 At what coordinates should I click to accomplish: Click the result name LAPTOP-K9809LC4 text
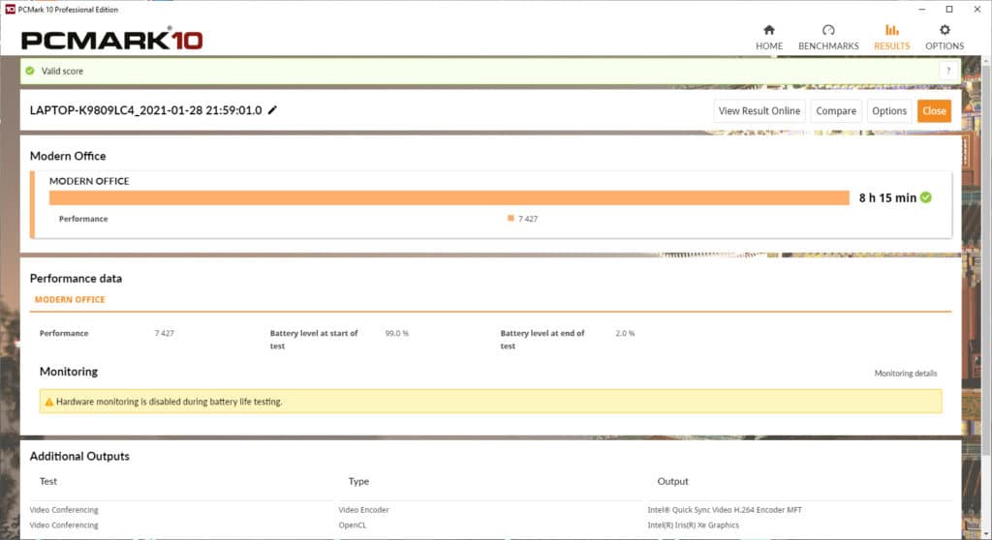point(145,110)
